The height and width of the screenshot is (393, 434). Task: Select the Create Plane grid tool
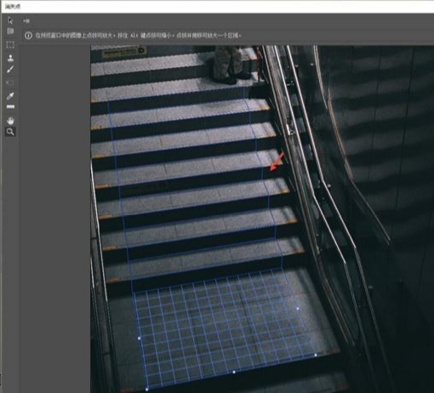[10, 31]
